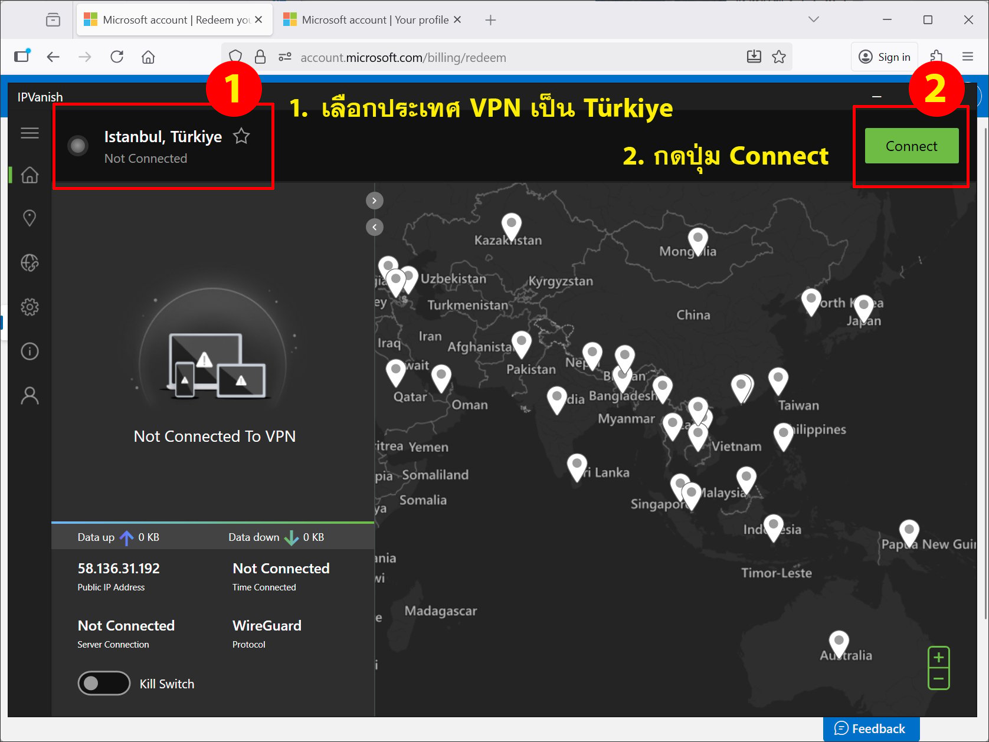Open the IPVanish hamburger menu
This screenshot has height=742, width=989.
pos(30,133)
